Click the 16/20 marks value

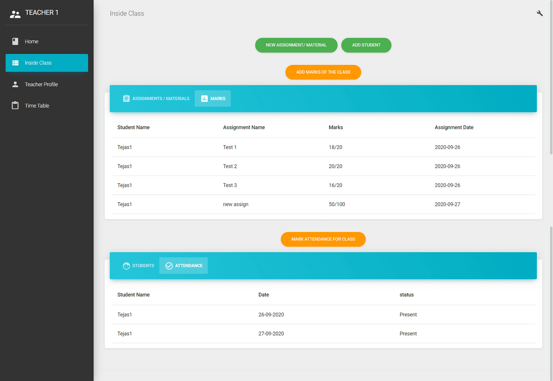coord(335,186)
